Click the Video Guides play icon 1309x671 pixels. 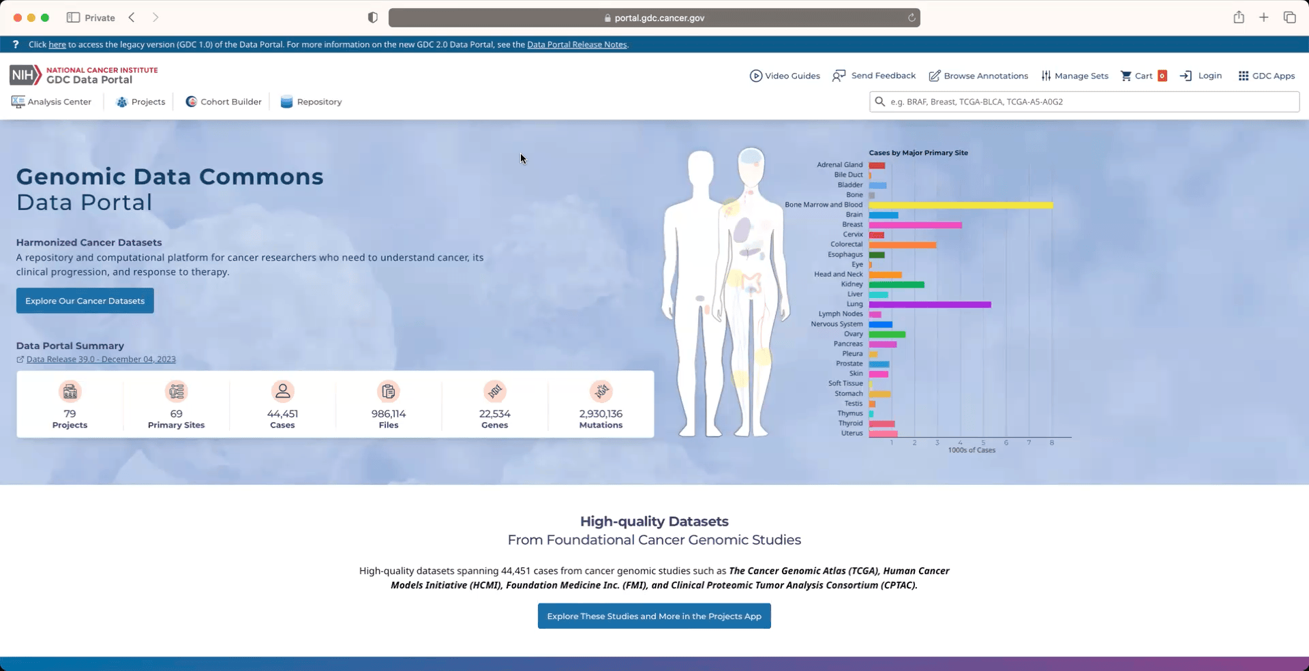(755, 76)
